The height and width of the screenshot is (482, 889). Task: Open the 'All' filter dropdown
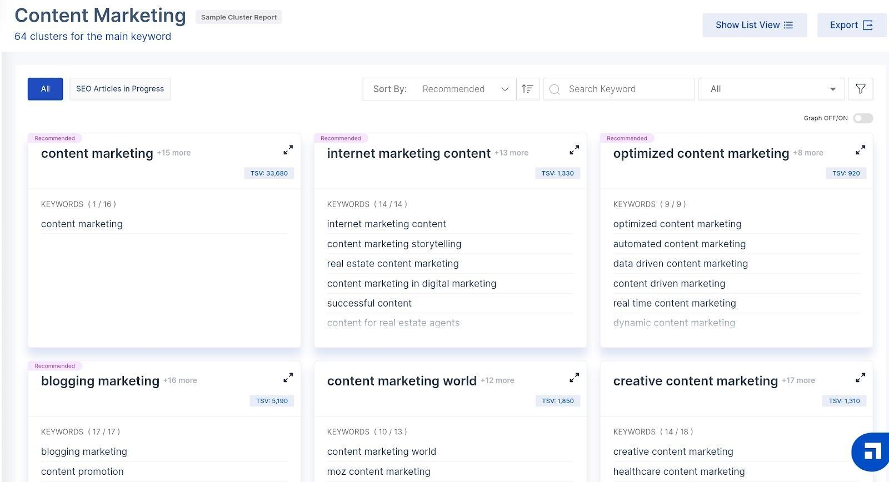coord(771,89)
